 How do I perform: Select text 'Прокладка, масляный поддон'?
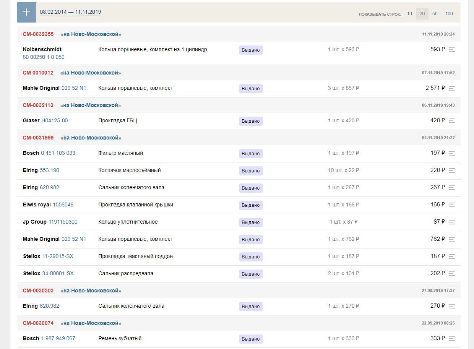[x=136, y=256]
